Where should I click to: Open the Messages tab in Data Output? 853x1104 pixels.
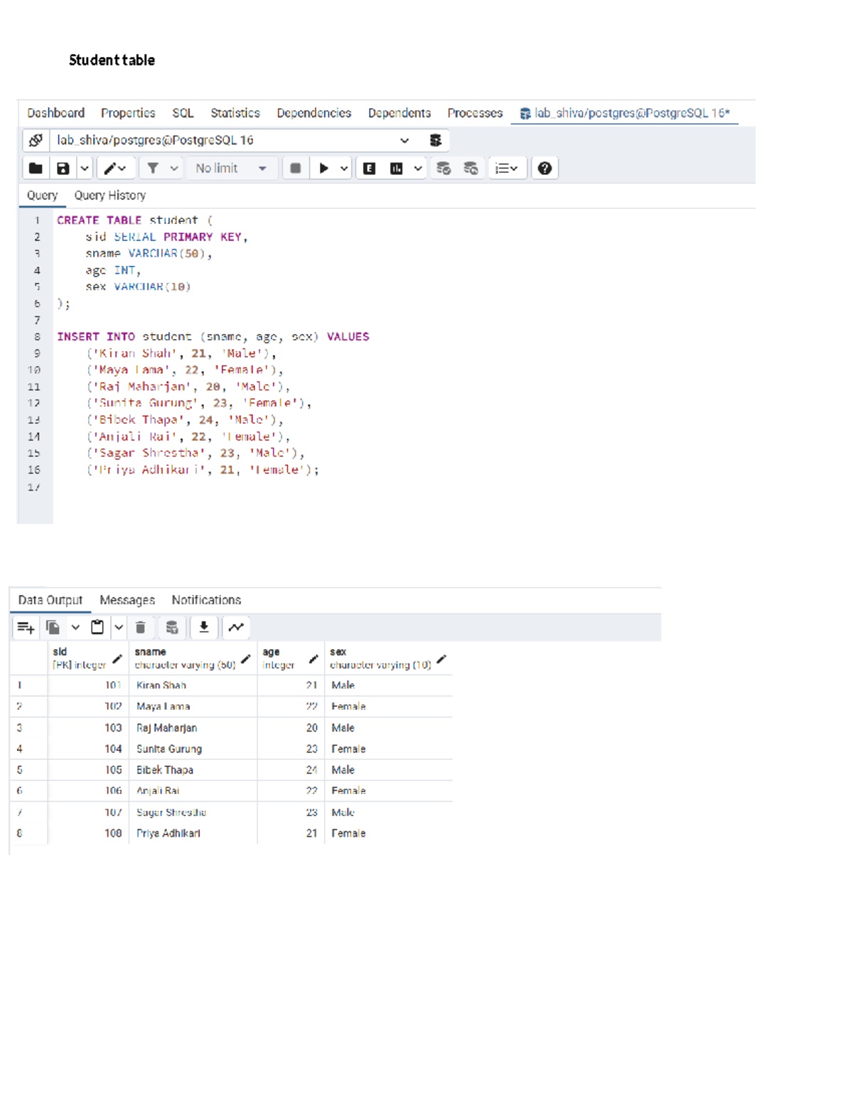pyautogui.click(x=127, y=600)
